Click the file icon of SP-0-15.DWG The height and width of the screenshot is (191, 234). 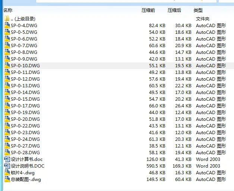tap(7, 99)
